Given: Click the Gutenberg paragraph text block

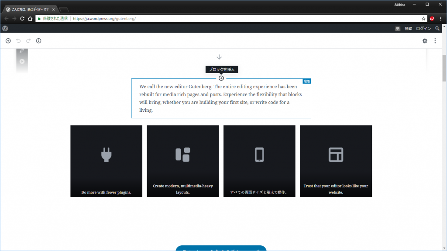Looking at the screenshot, I should coord(221,98).
